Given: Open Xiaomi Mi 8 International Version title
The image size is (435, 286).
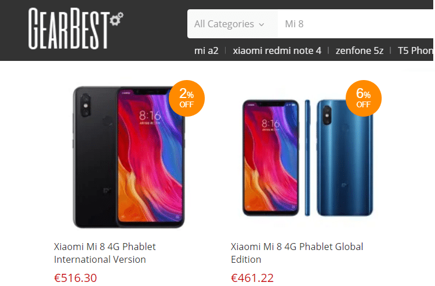Looking at the screenshot, I should (104, 253).
